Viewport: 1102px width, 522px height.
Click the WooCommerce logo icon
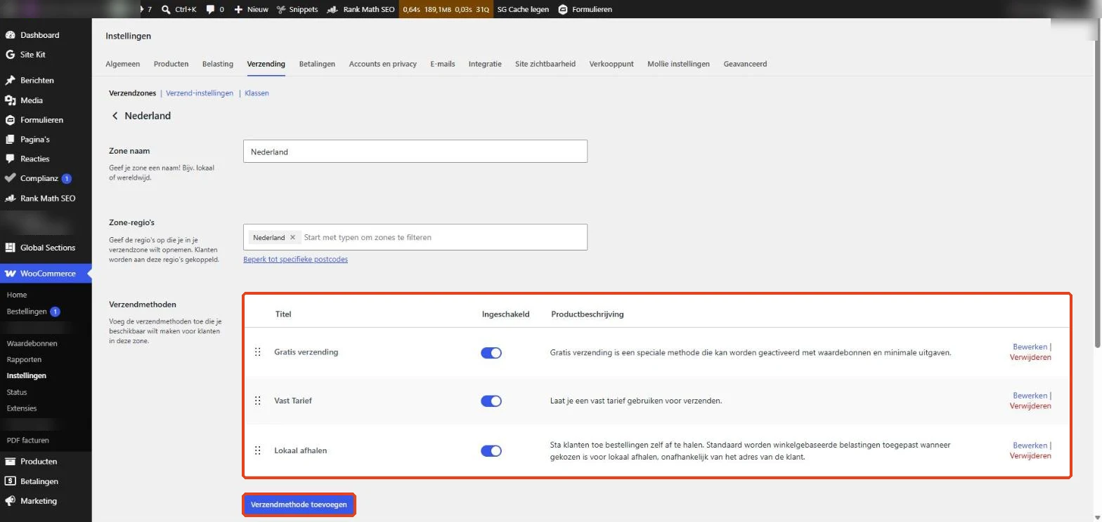(10, 274)
